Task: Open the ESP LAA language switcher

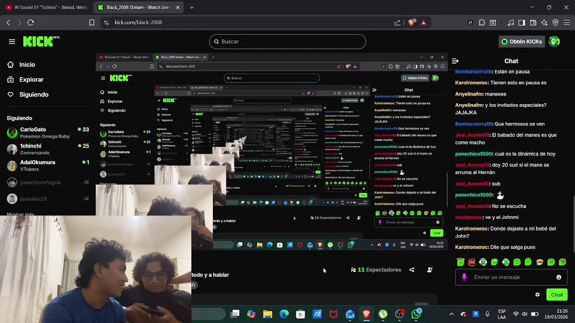Action: 502,314
